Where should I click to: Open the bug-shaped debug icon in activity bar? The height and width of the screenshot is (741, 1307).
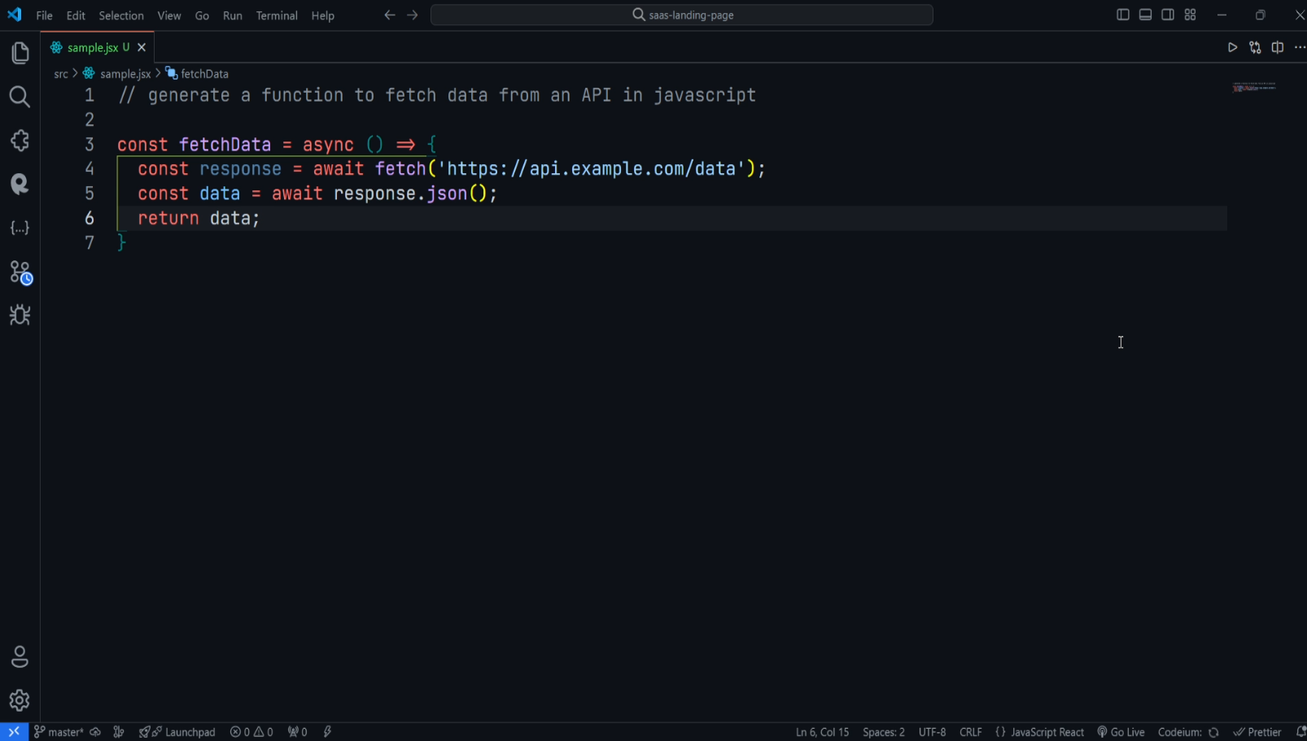click(x=20, y=315)
